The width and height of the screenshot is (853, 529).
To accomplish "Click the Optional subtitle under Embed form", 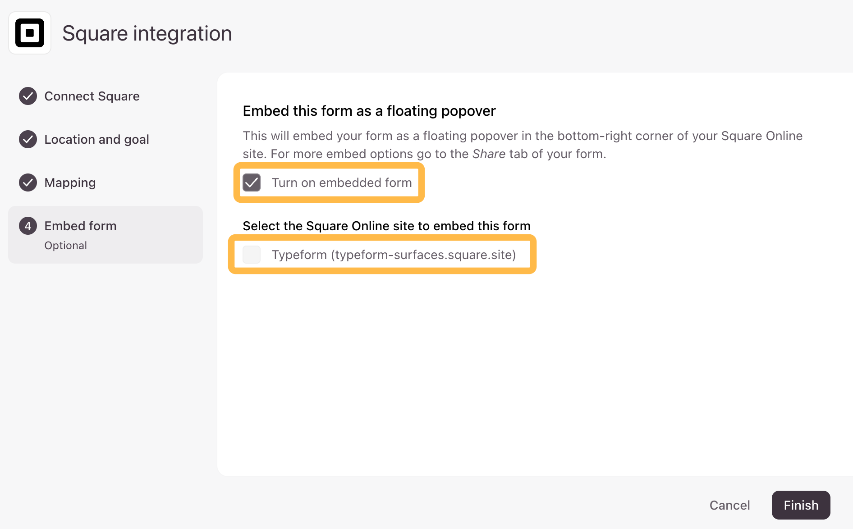I will tap(65, 246).
